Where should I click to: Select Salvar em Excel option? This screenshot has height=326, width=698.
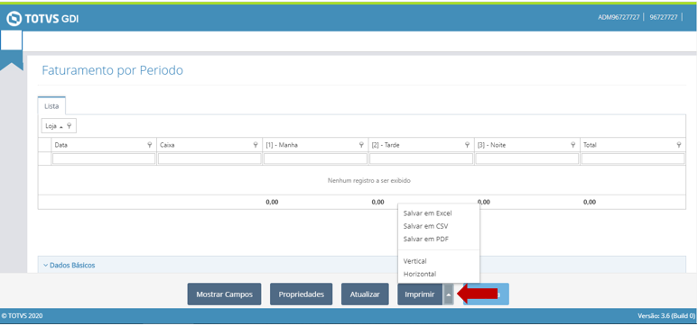click(x=427, y=213)
